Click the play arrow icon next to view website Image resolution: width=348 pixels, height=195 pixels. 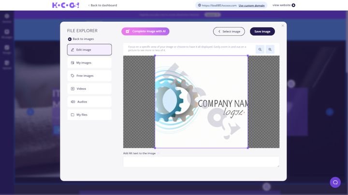tap(293, 5)
